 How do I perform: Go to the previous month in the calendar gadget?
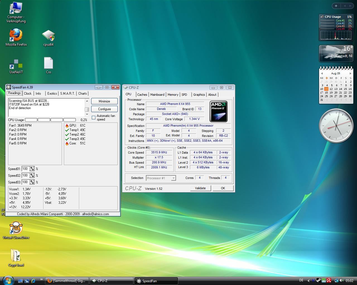coord(322,73)
